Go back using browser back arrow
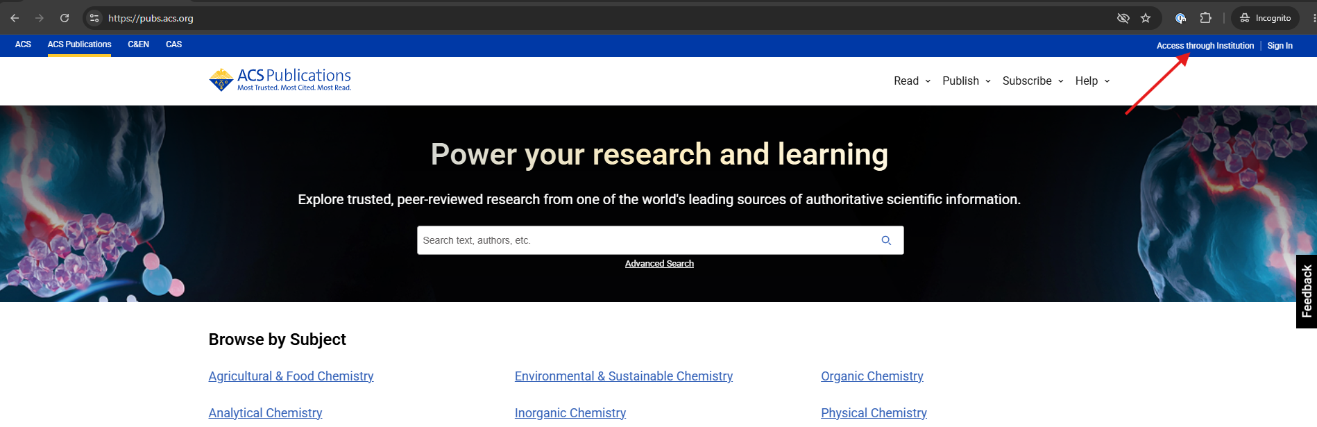This screenshot has height=427, width=1317. click(x=15, y=18)
